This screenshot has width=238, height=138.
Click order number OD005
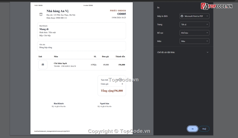coord(122,14)
